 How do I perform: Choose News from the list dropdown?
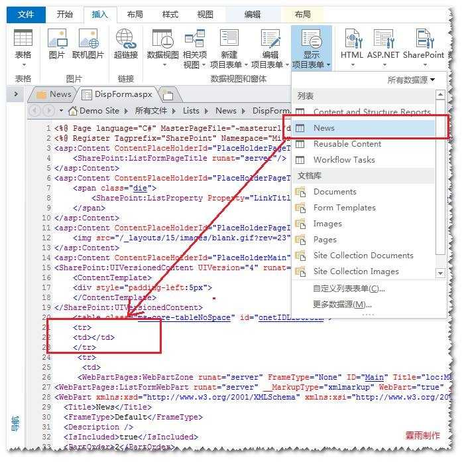point(364,128)
